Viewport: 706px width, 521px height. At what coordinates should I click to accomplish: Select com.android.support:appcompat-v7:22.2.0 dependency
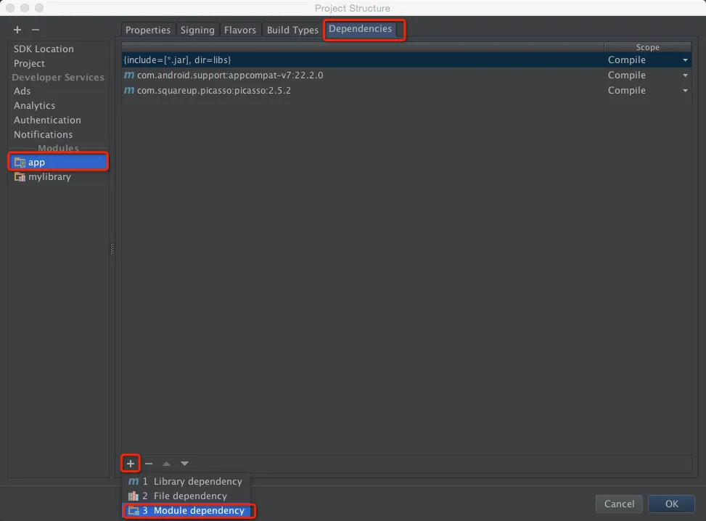click(406, 75)
